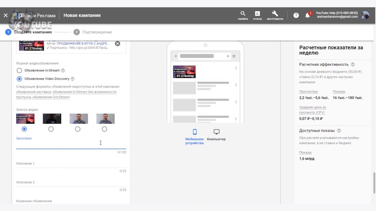The image size is (376, 211).
Task: Click the Показы label next to Просмотры
Action: pos(339,92)
